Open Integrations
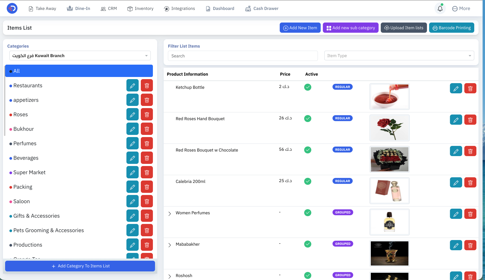The image size is (485, 280). point(179,9)
